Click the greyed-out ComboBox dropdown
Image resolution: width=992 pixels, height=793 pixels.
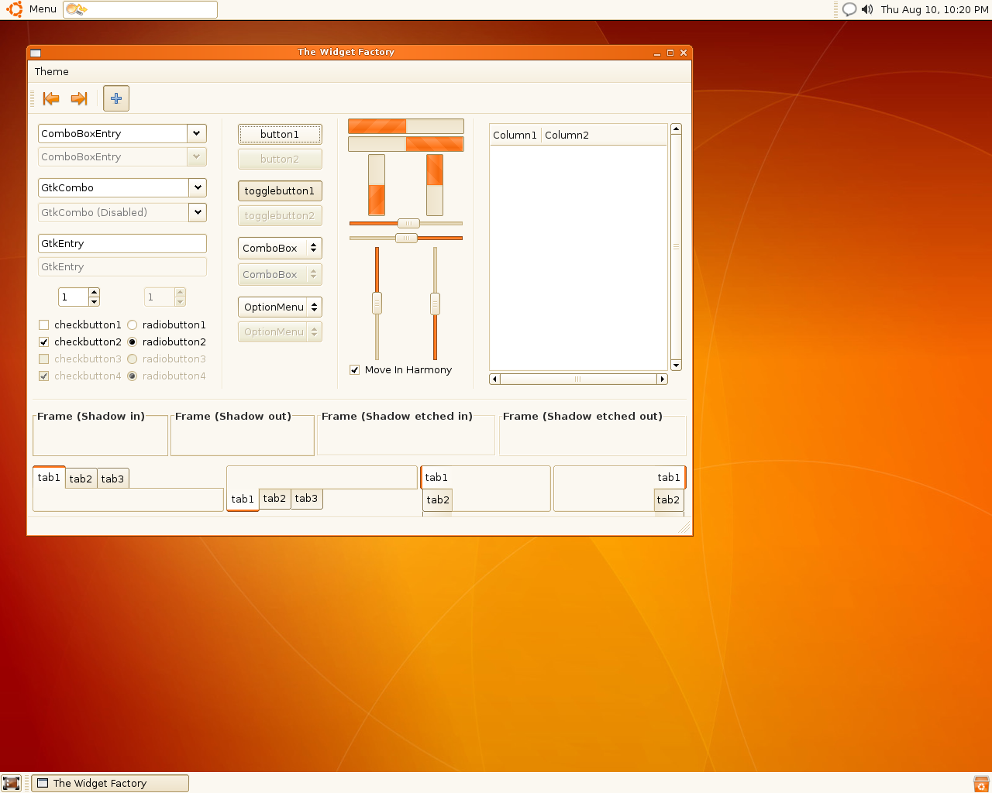[x=280, y=275]
